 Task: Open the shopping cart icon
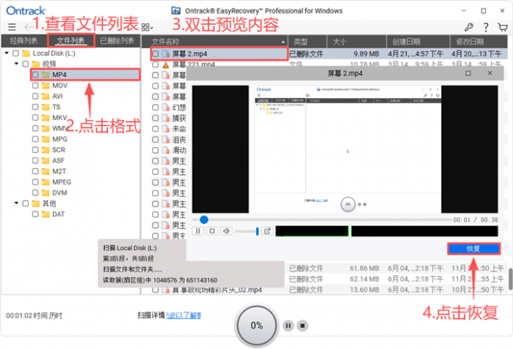tap(502, 27)
